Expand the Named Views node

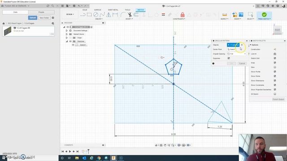tap(67, 34)
